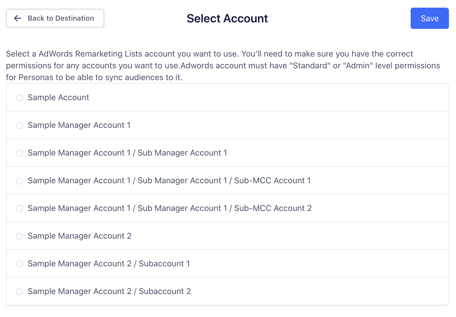
Task: Click the back arrow icon
Action: [18, 18]
